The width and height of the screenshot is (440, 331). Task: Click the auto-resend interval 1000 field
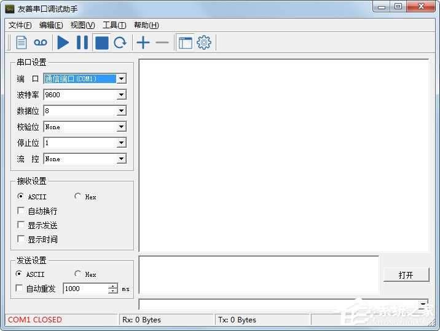[x=85, y=289]
